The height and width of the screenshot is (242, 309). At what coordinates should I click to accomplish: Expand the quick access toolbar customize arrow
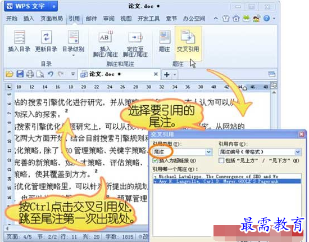pos(73,74)
